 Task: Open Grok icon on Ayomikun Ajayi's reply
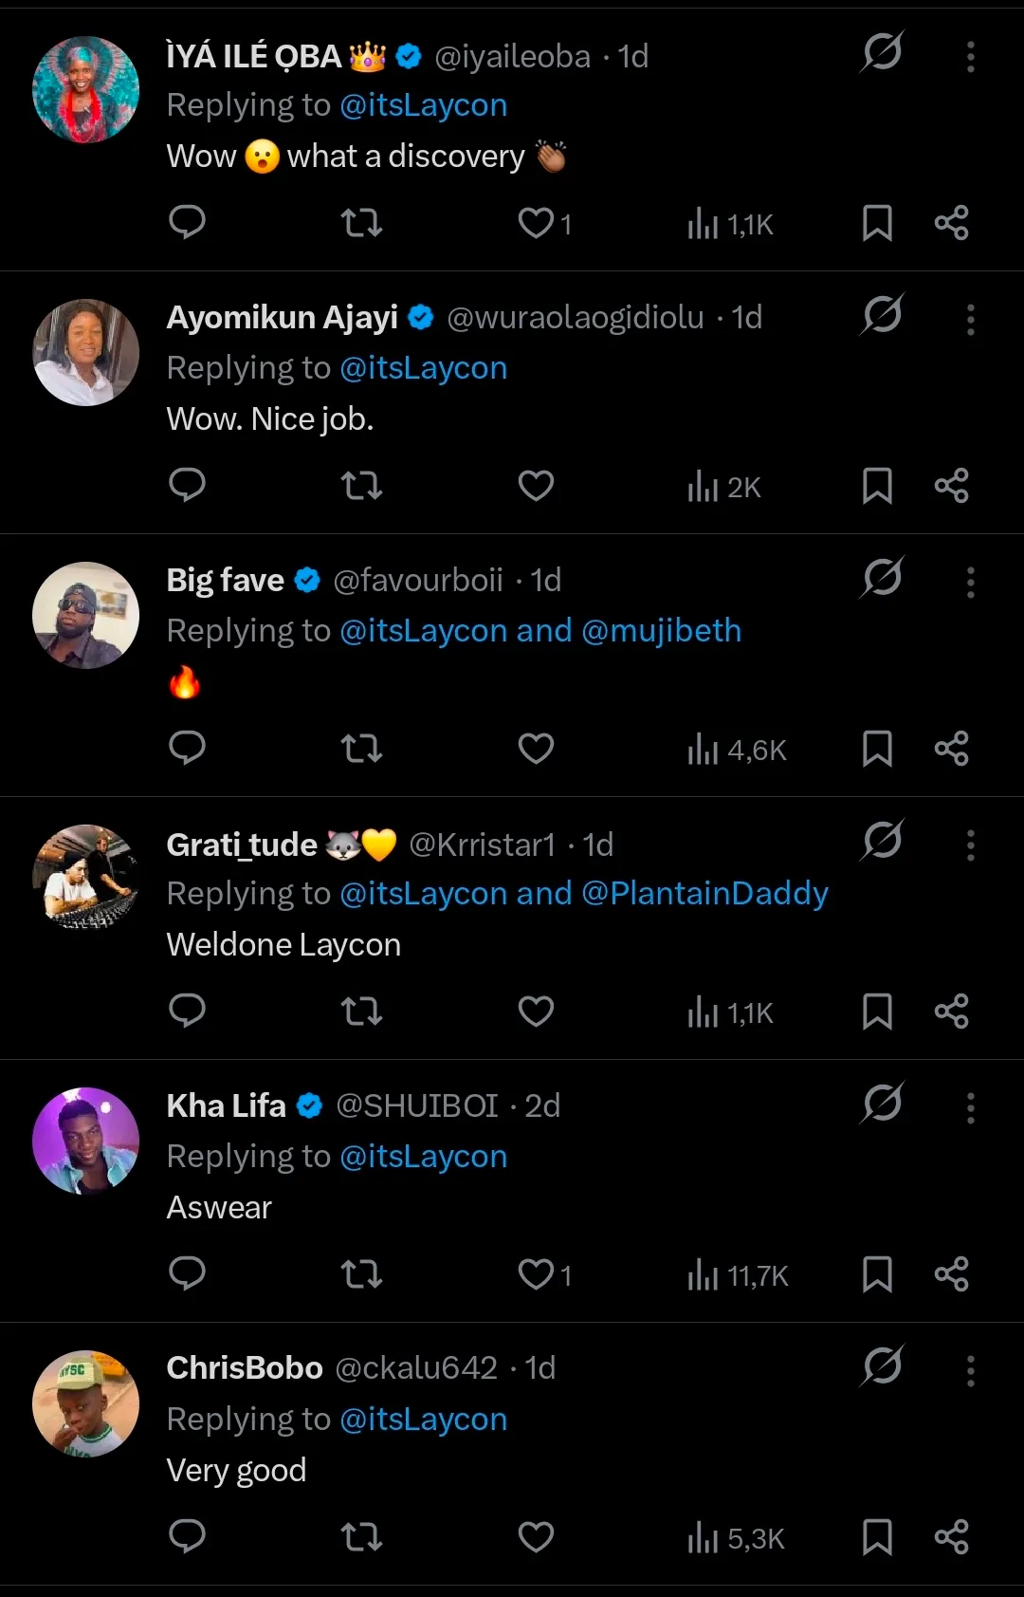coord(882,314)
